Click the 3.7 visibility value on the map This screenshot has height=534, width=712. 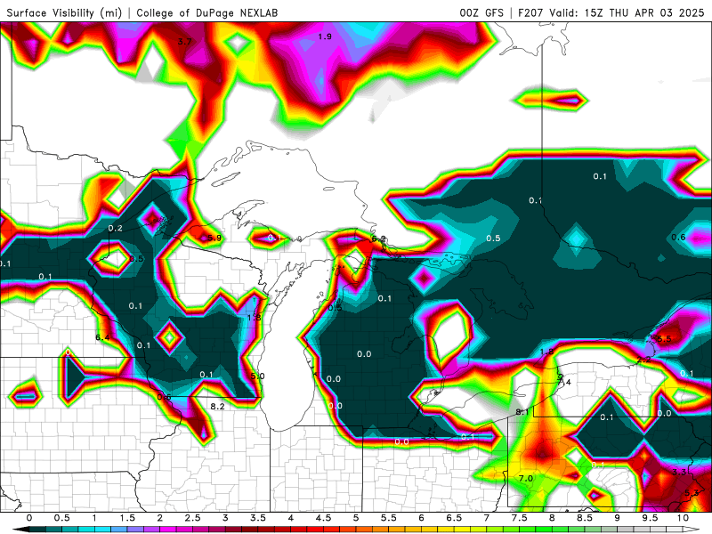coord(184,42)
